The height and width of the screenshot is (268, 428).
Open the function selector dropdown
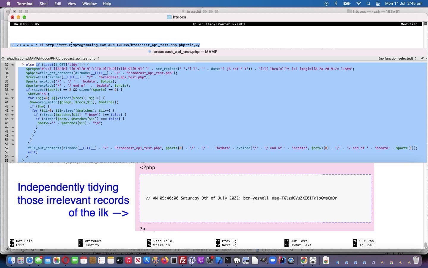397,58
